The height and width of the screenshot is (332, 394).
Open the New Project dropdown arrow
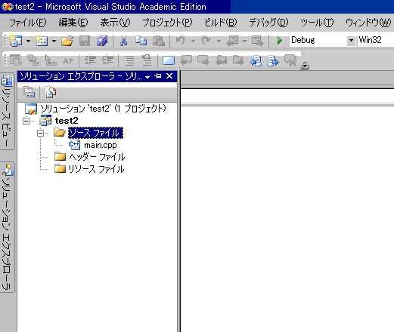(x=28, y=41)
